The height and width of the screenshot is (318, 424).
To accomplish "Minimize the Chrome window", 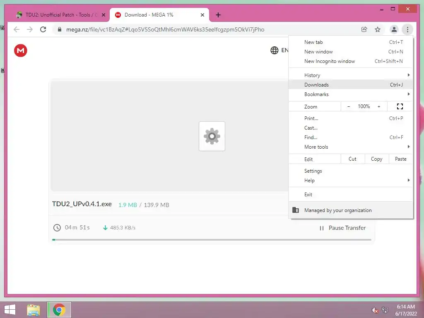I will [x=381, y=9].
